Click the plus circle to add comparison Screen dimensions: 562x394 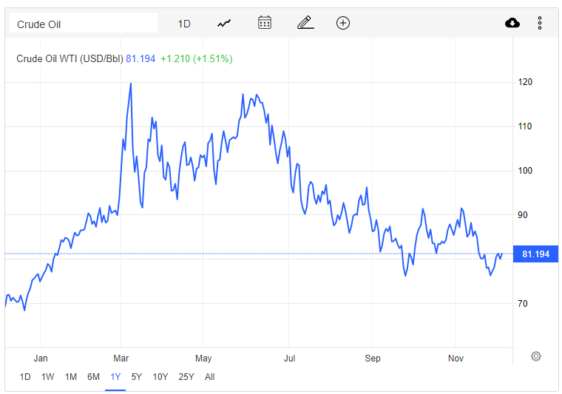pyautogui.click(x=343, y=23)
